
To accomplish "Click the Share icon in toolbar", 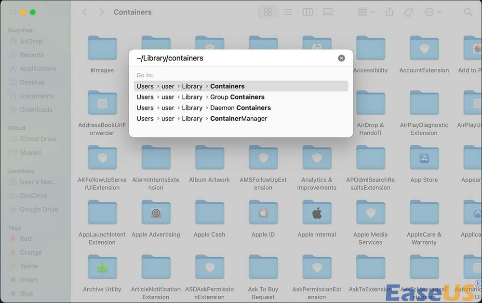I will (x=390, y=12).
